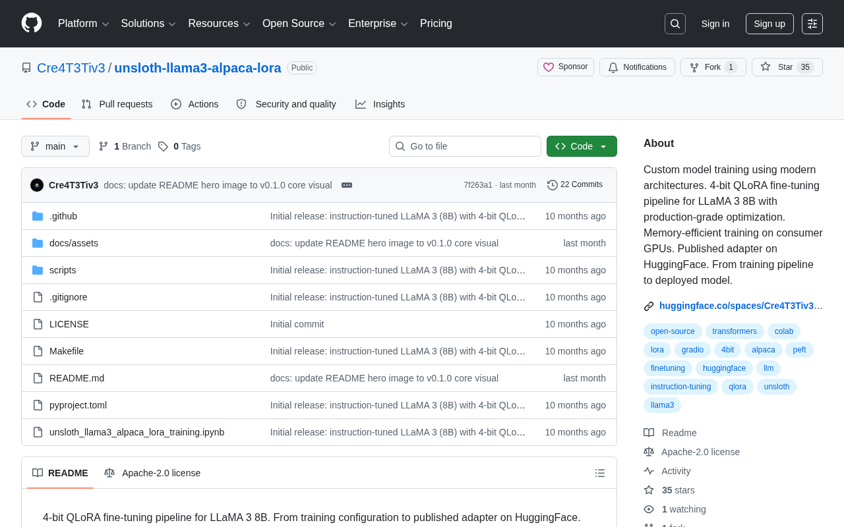Click the pulse icon beside Activity
The image size is (844, 527).
(649, 471)
